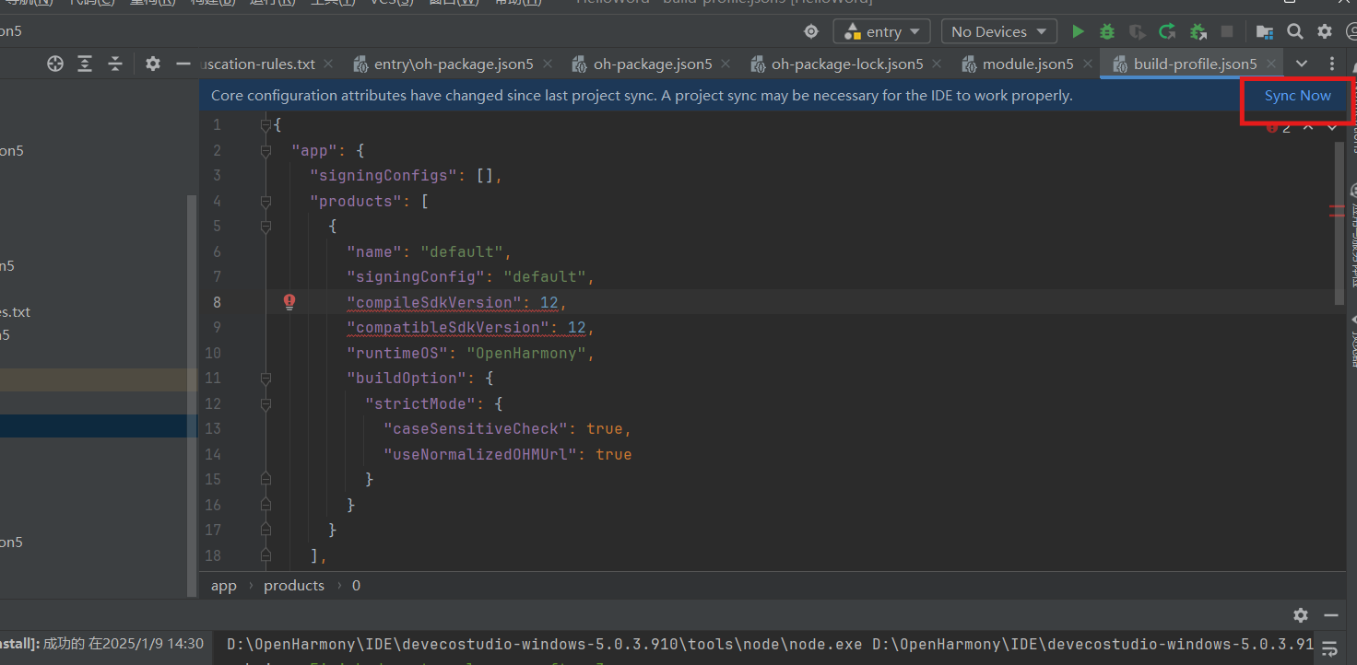Screen dimensions: 1357x665
Task: Open project panel options gear
Action: [153, 64]
